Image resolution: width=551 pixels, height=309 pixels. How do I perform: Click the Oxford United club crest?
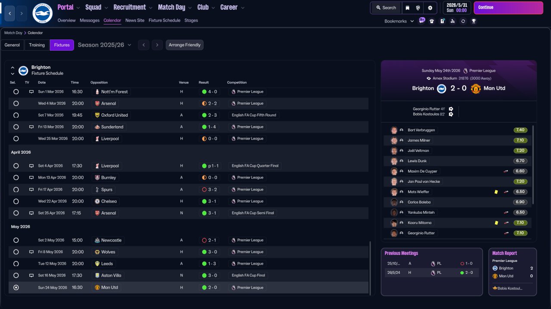97,115
